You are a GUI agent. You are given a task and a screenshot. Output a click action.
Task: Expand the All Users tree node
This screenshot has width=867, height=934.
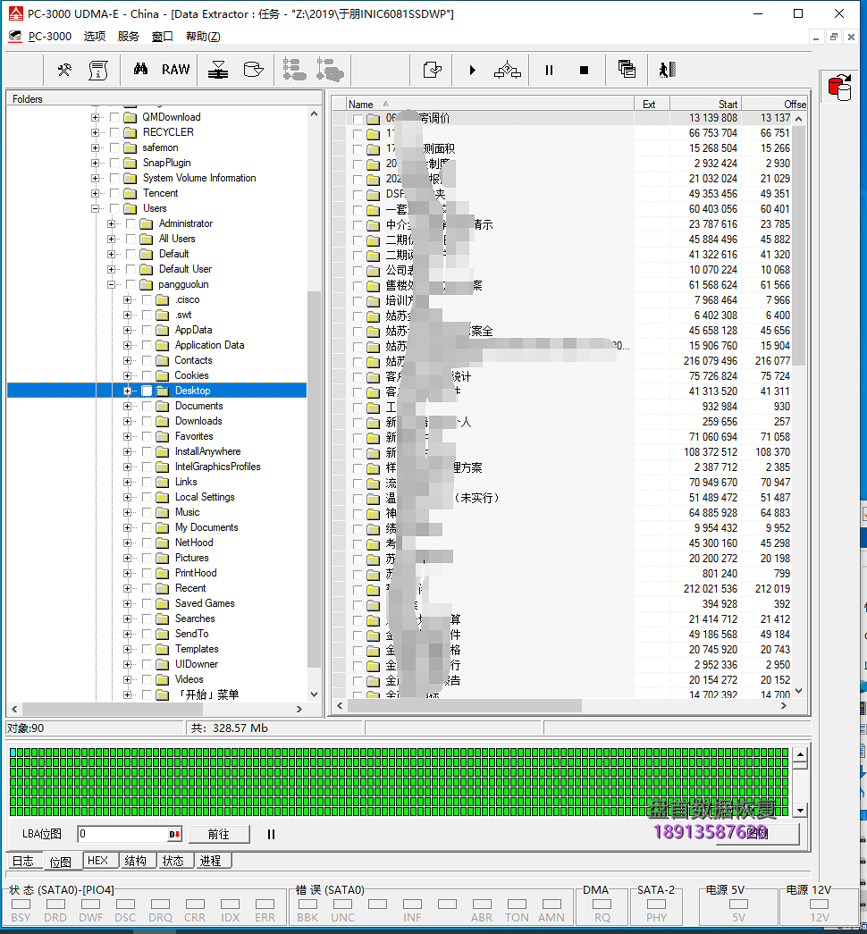click(111, 239)
